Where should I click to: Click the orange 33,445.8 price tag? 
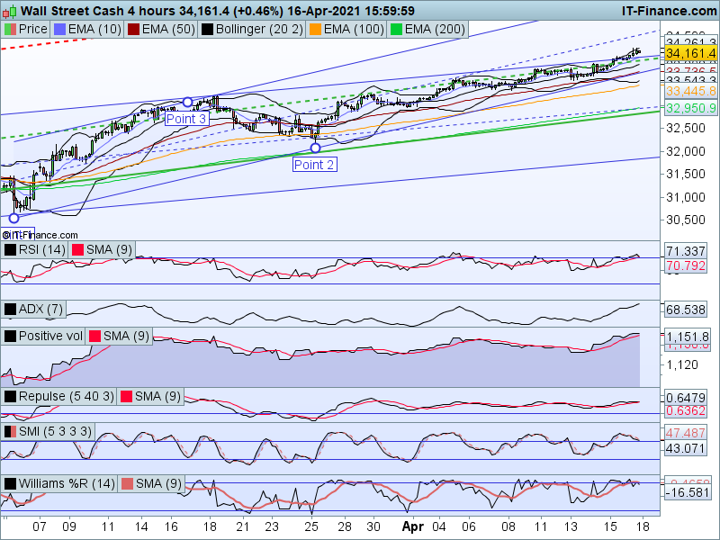(x=690, y=91)
